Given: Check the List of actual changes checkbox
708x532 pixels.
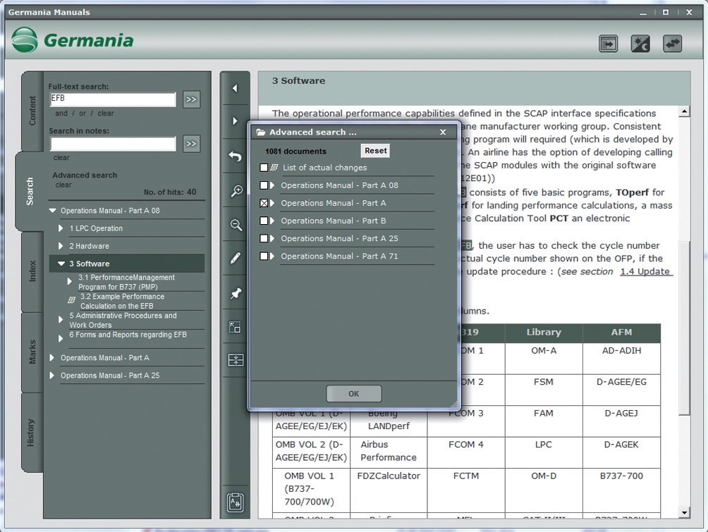Looking at the screenshot, I should [264, 168].
